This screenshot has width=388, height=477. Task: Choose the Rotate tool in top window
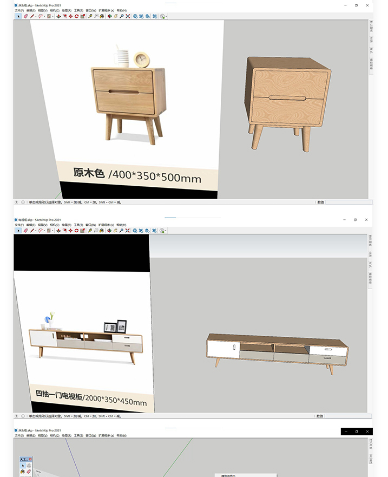[77, 16]
